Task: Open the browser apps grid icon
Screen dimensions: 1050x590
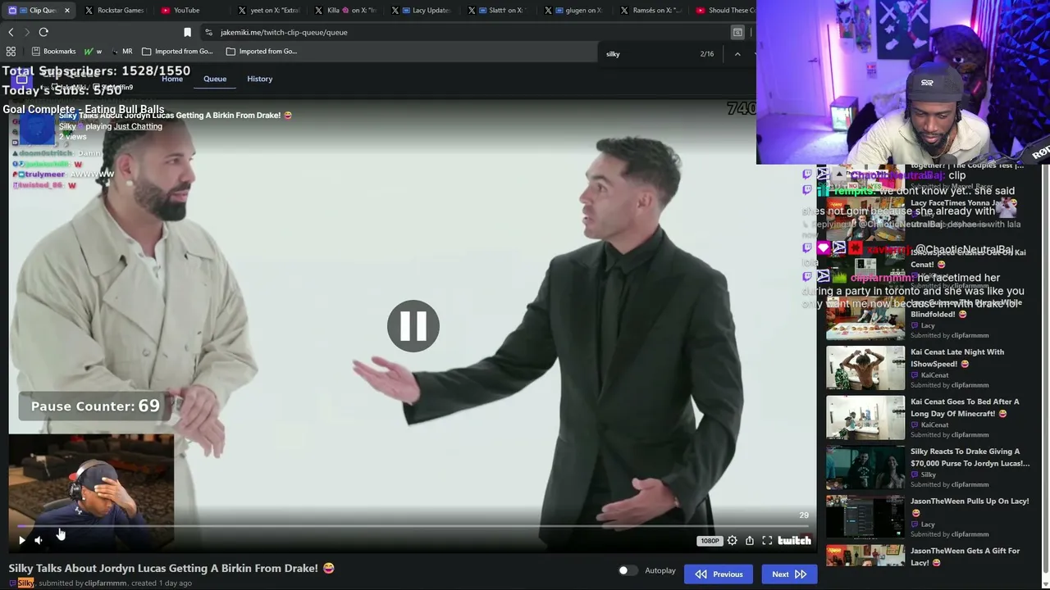Action: point(11,51)
